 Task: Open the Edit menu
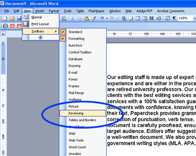(x=16, y=11)
